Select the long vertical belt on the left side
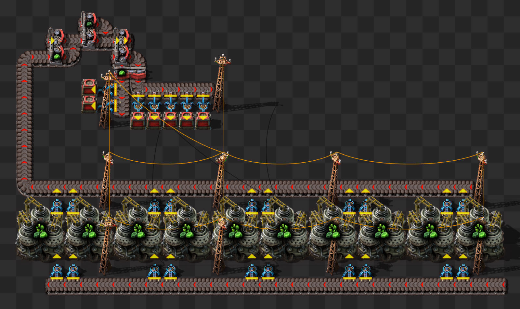Screen dimensions: 520x309 pos(24,122)
